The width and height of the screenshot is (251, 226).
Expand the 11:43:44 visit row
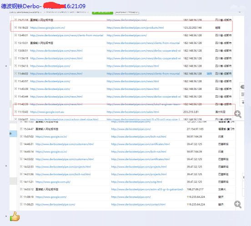(15, 97)
